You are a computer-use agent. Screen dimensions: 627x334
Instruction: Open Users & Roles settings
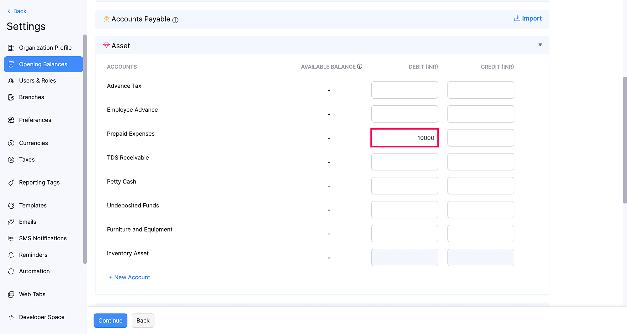click(x=37, y=81)
